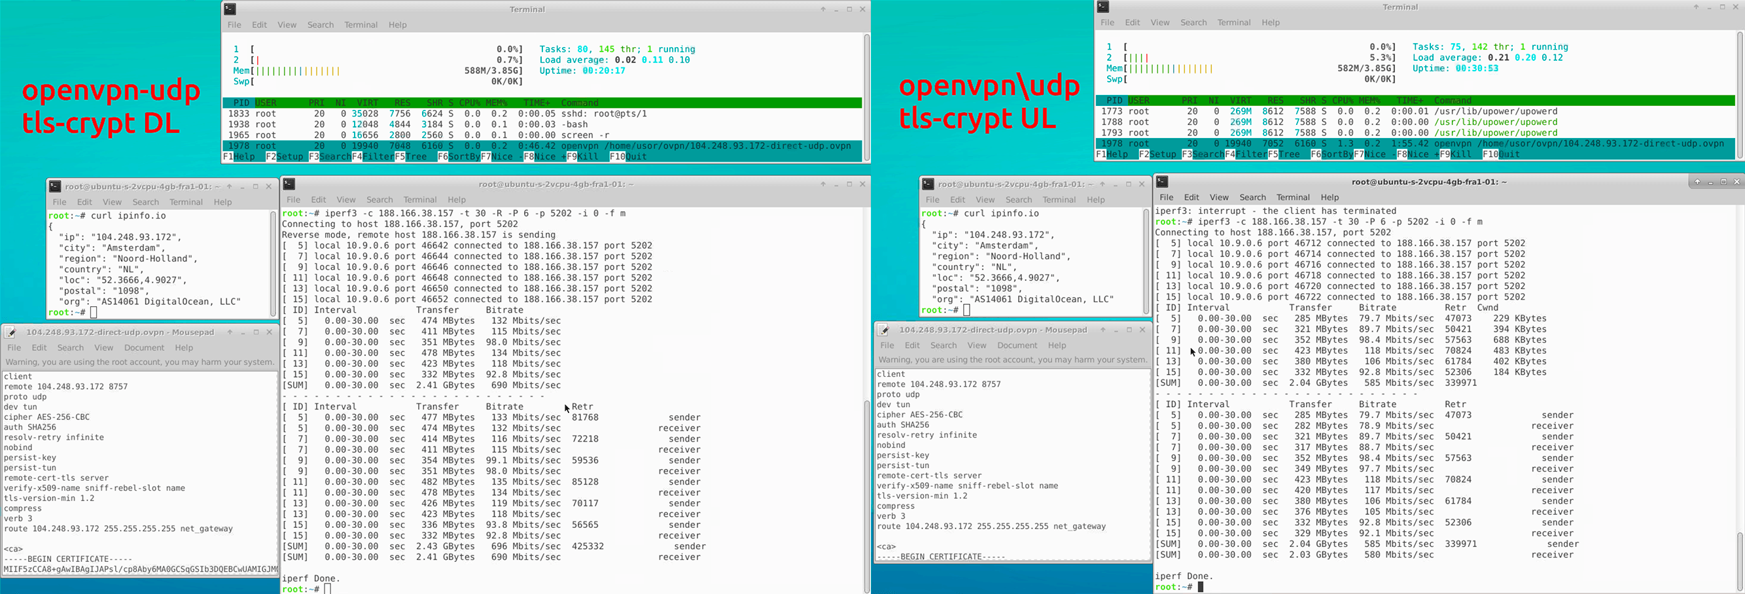
Task: Click the terminal icon in the UL-side htop title bar
Action: point(1104,7)
